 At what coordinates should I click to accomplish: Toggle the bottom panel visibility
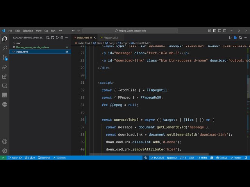tap(220, 31)
